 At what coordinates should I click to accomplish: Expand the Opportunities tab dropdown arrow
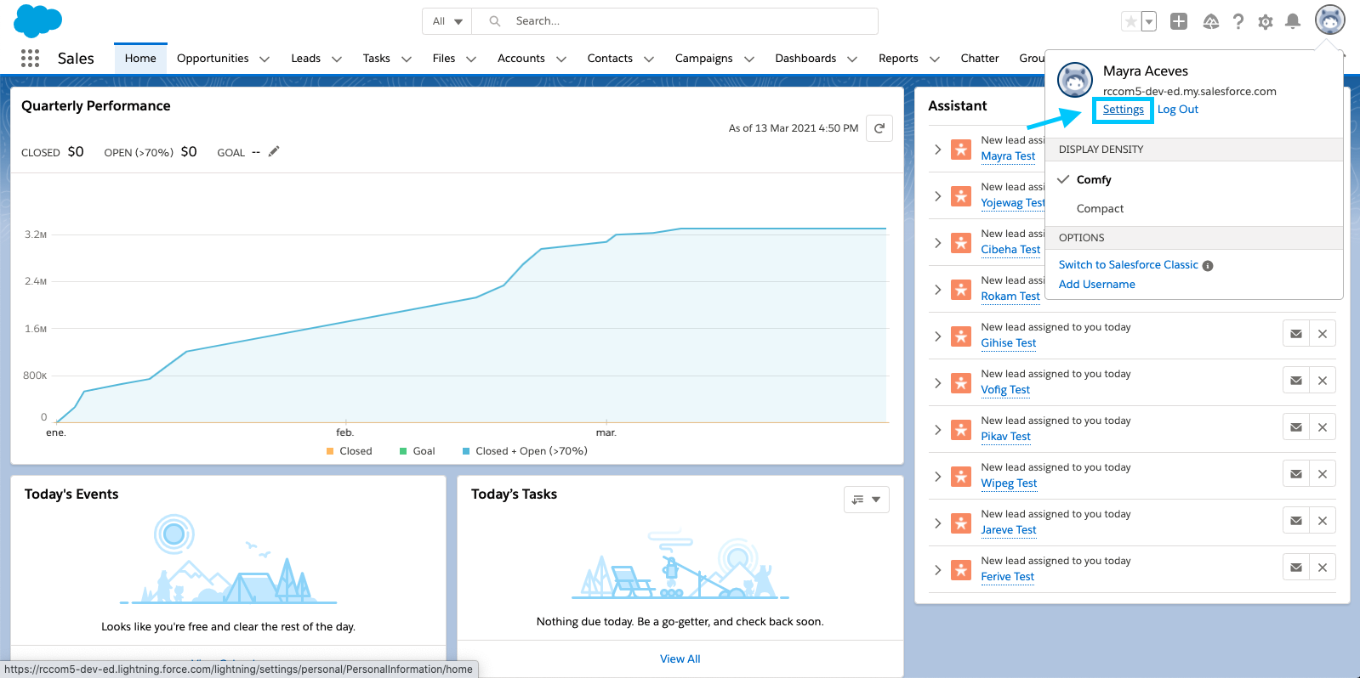pyautogui.click(x=265, y=59)
